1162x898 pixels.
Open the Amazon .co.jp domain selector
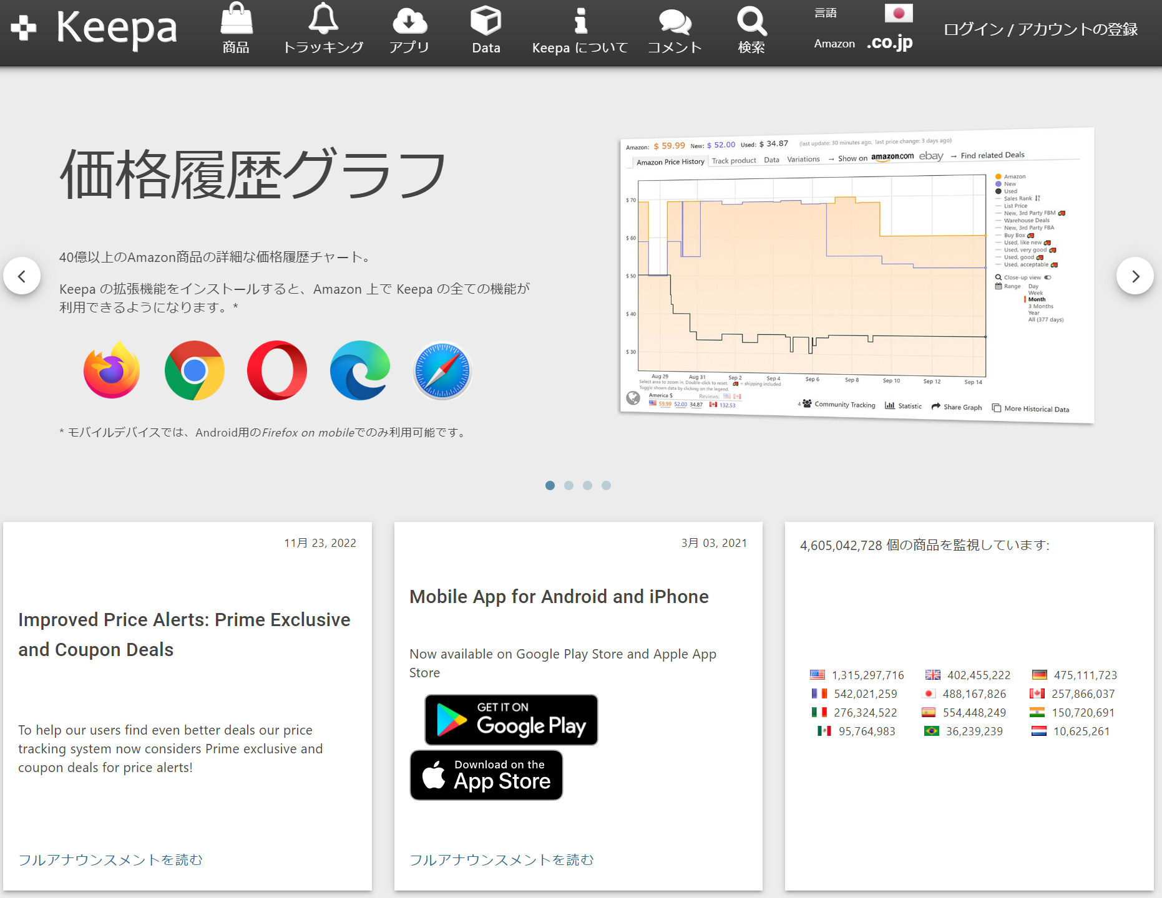click(x=889, y=43)
